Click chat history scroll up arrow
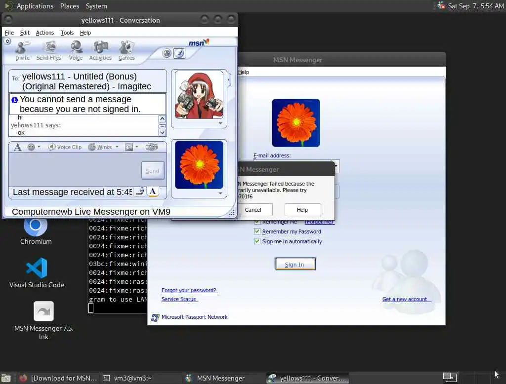Screen dimensions: 506x384 click(162, 118)
